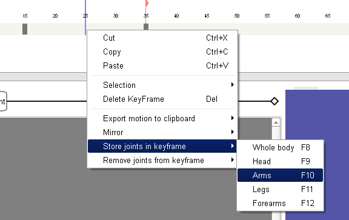Viewport: 349px width, 220px height.
Task: Open Store joints in keyframe submenu
Action: [162, 146]
